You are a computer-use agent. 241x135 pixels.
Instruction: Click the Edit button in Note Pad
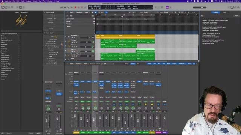click(x=236, y=16)
